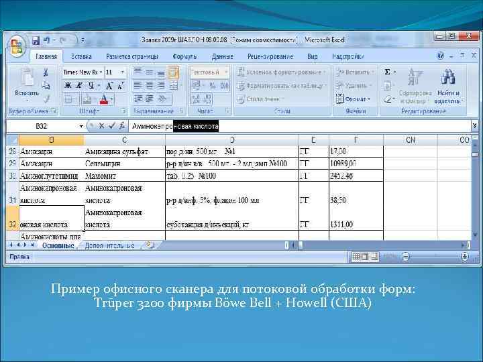483x362 pixels.
Task: Open the Формат cells dropdown
Action: pyautogui.click(x=353, y=99)
